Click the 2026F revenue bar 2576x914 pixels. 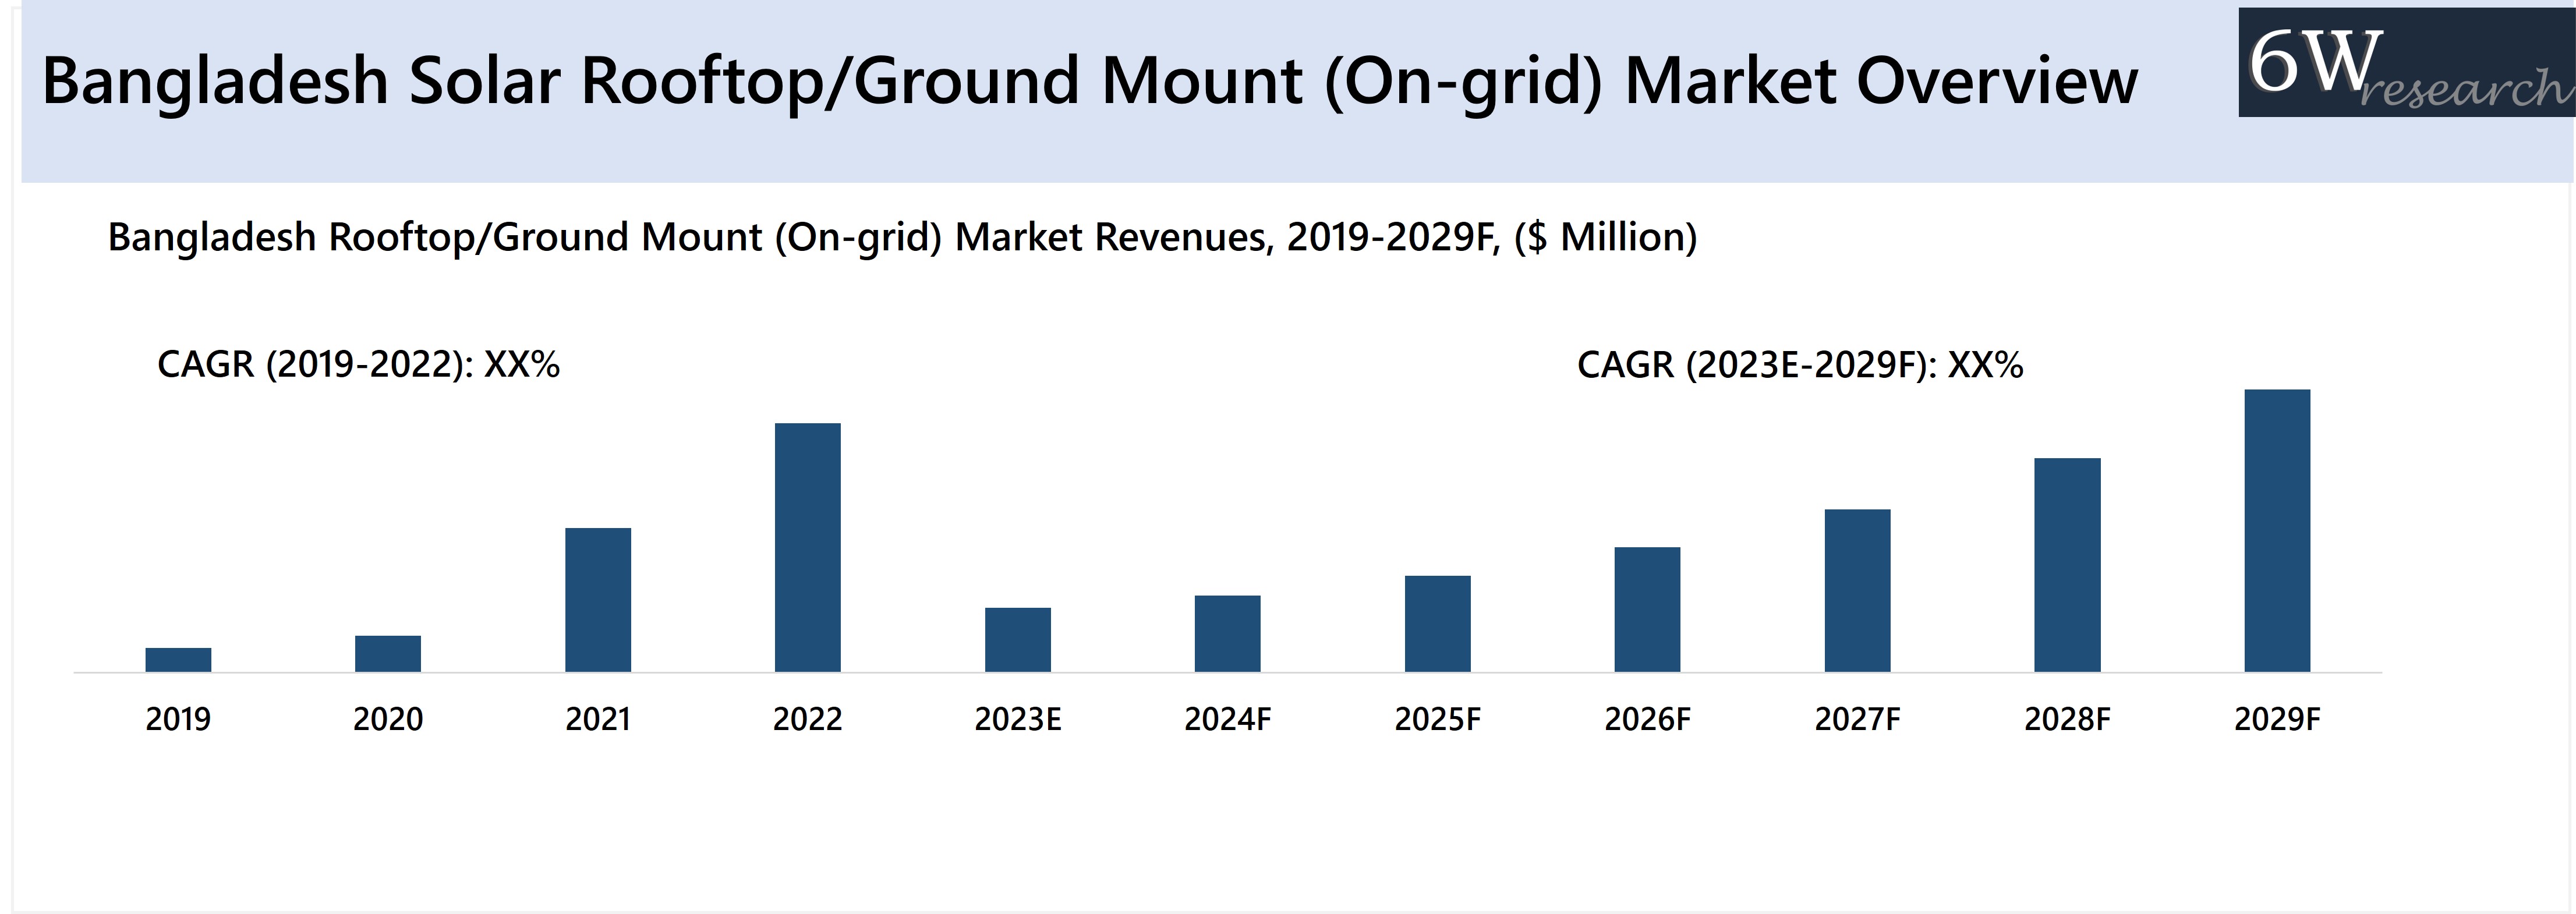tap(1648, 610)
